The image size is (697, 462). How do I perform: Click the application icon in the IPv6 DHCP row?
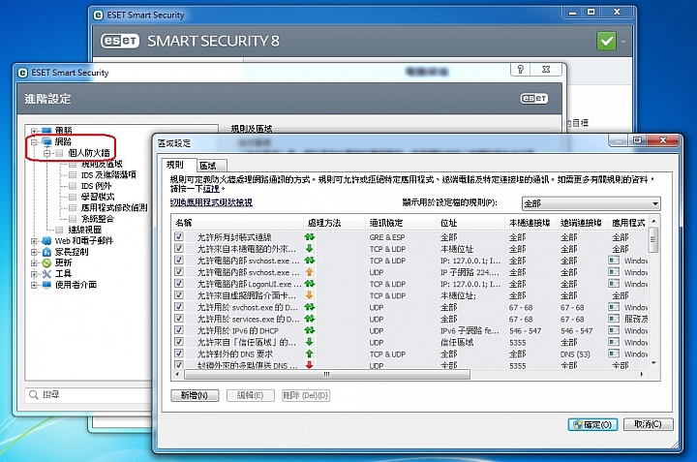614,330
